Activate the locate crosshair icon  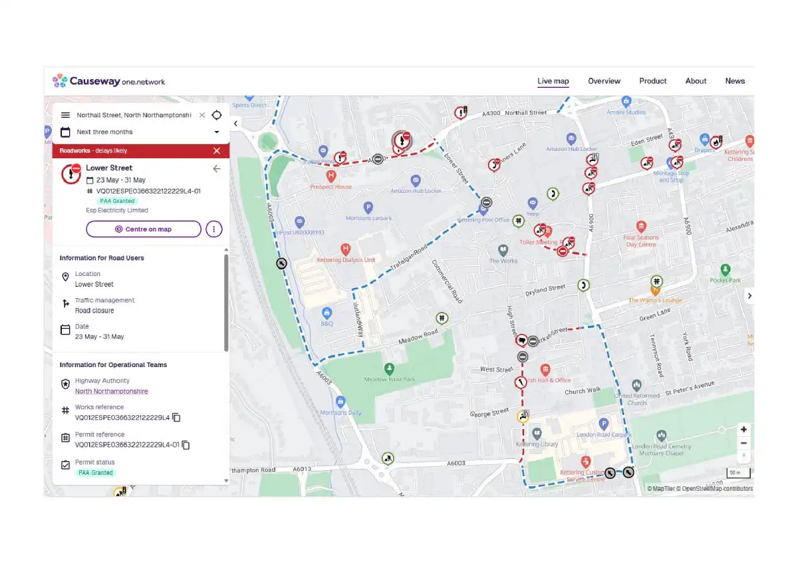pos(216,114)
